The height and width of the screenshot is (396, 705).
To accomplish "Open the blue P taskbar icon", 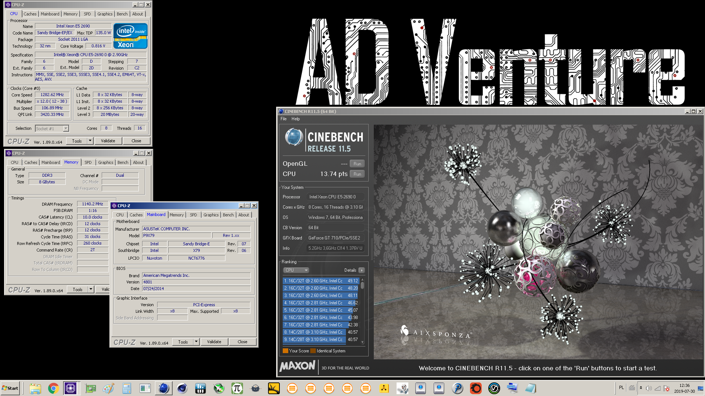I will point(458,388).
